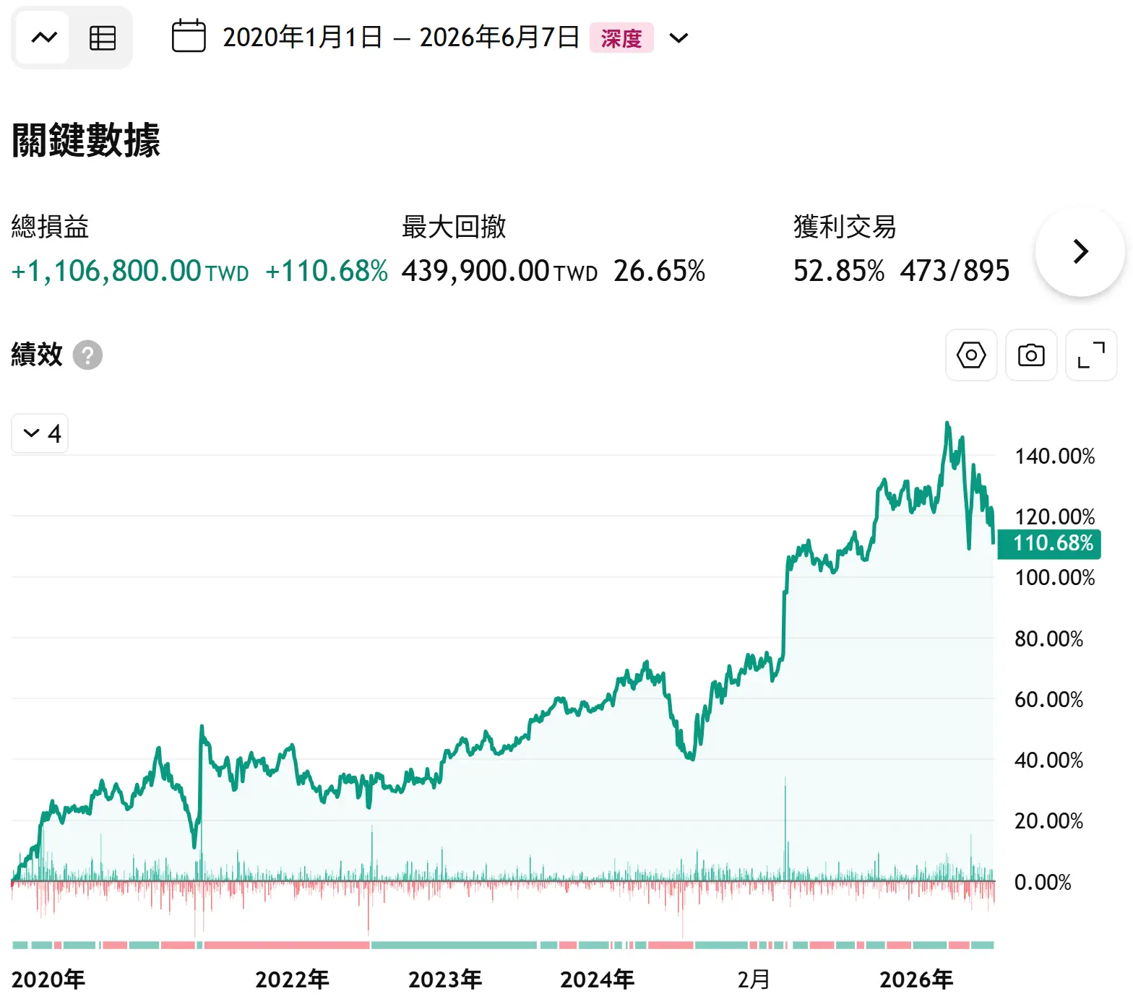Click the 0.00% price axis label
This screenshot has width=1133, height=1004.
pyautogui.click(x=1043, y=882)
